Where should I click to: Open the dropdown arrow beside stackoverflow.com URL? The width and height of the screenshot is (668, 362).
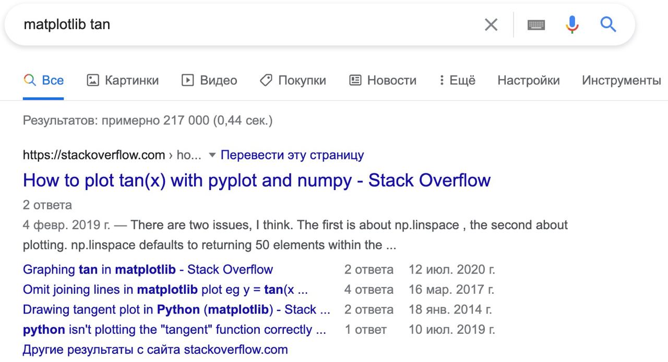(211, 156)
